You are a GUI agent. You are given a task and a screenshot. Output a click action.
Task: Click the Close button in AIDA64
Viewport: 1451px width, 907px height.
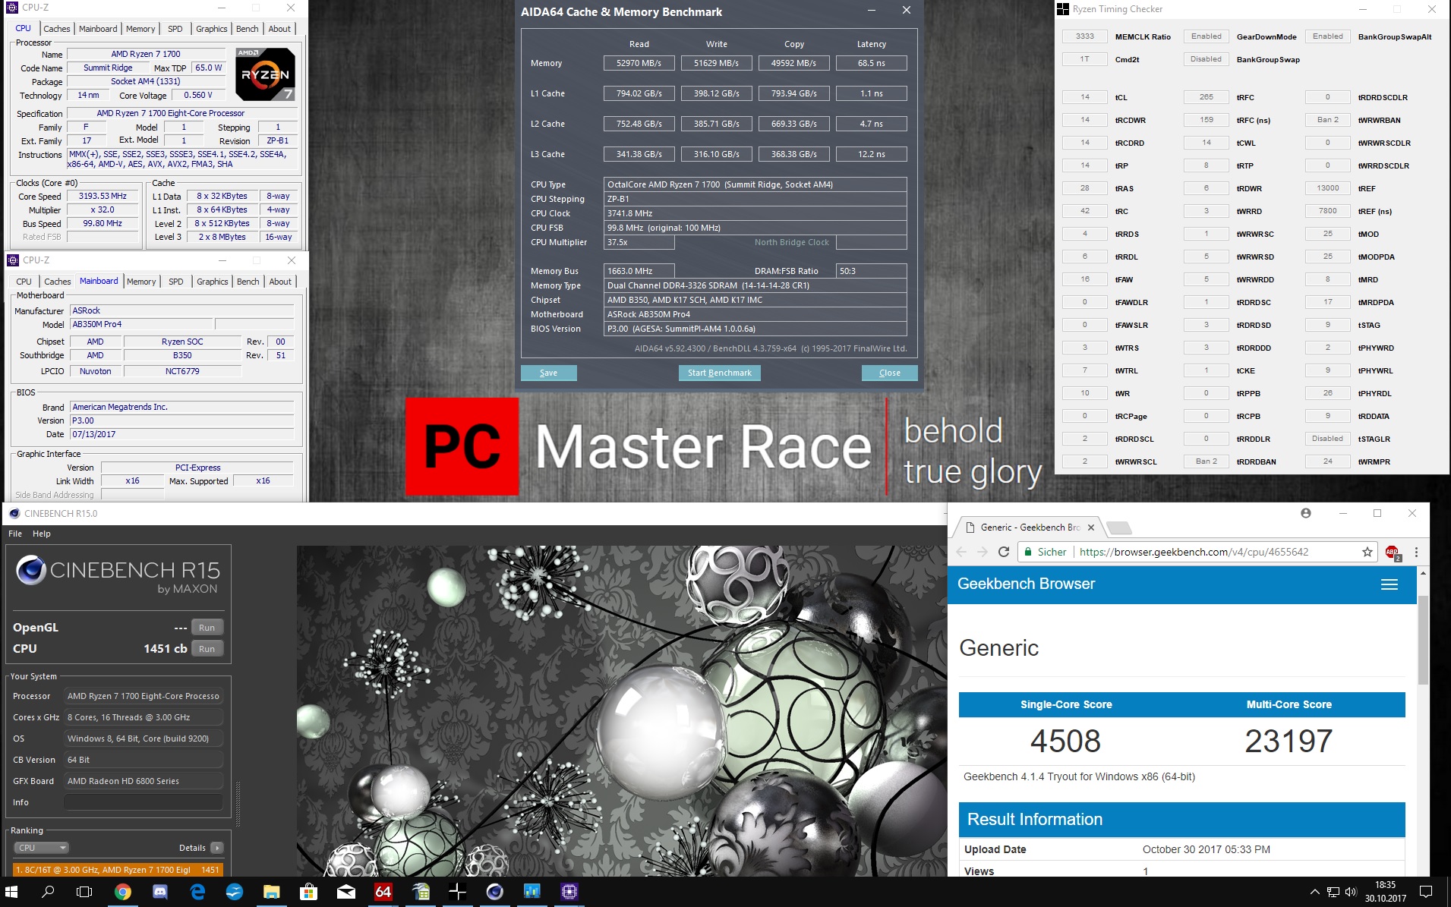[x=890, y=373]
